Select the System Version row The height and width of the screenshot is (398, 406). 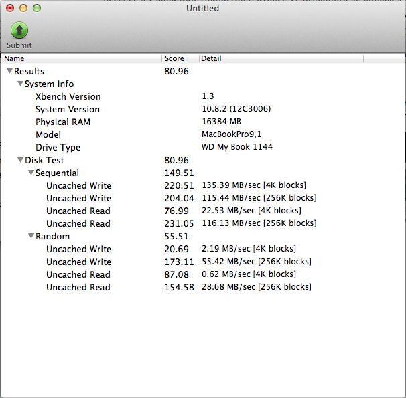coord(203,109)
